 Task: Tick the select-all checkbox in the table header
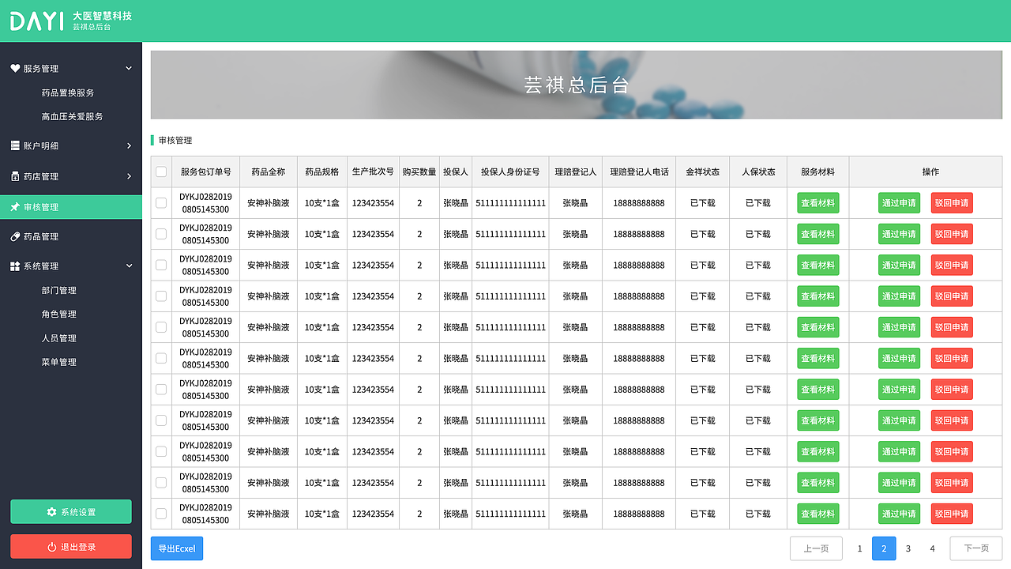(161, 171)
